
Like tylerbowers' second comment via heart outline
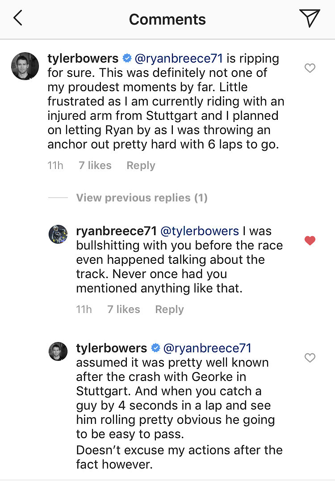click(x=310, y=358)
